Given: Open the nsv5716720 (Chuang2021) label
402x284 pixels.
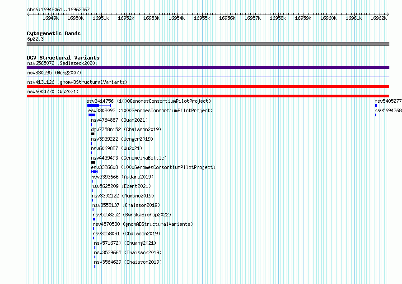Looking at the screenshot, I should (125, 243).
